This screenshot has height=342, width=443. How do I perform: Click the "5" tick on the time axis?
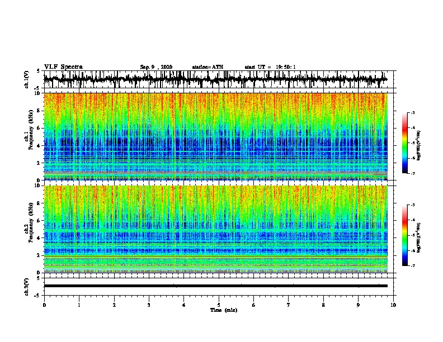tap(219, 305)
